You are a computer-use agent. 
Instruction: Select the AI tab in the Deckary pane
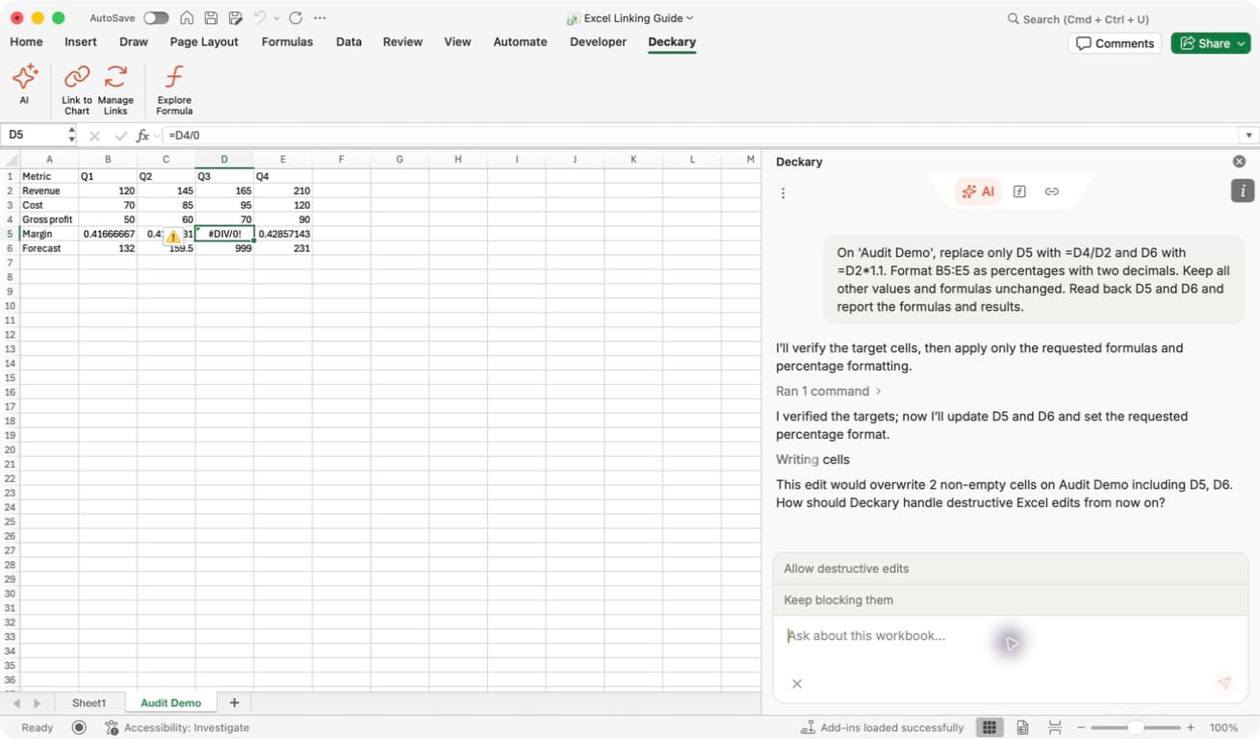tap(978, 191)
